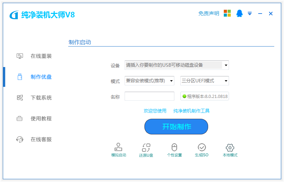
Task: Click the 欢迎您使用 link
Action: [x=155, y=111]
